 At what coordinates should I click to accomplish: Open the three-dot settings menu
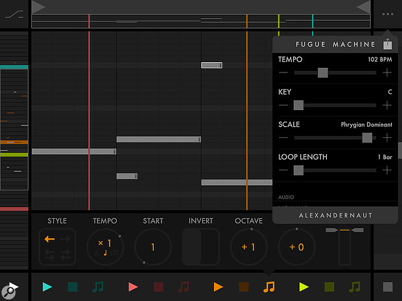(x=388, y=14)
